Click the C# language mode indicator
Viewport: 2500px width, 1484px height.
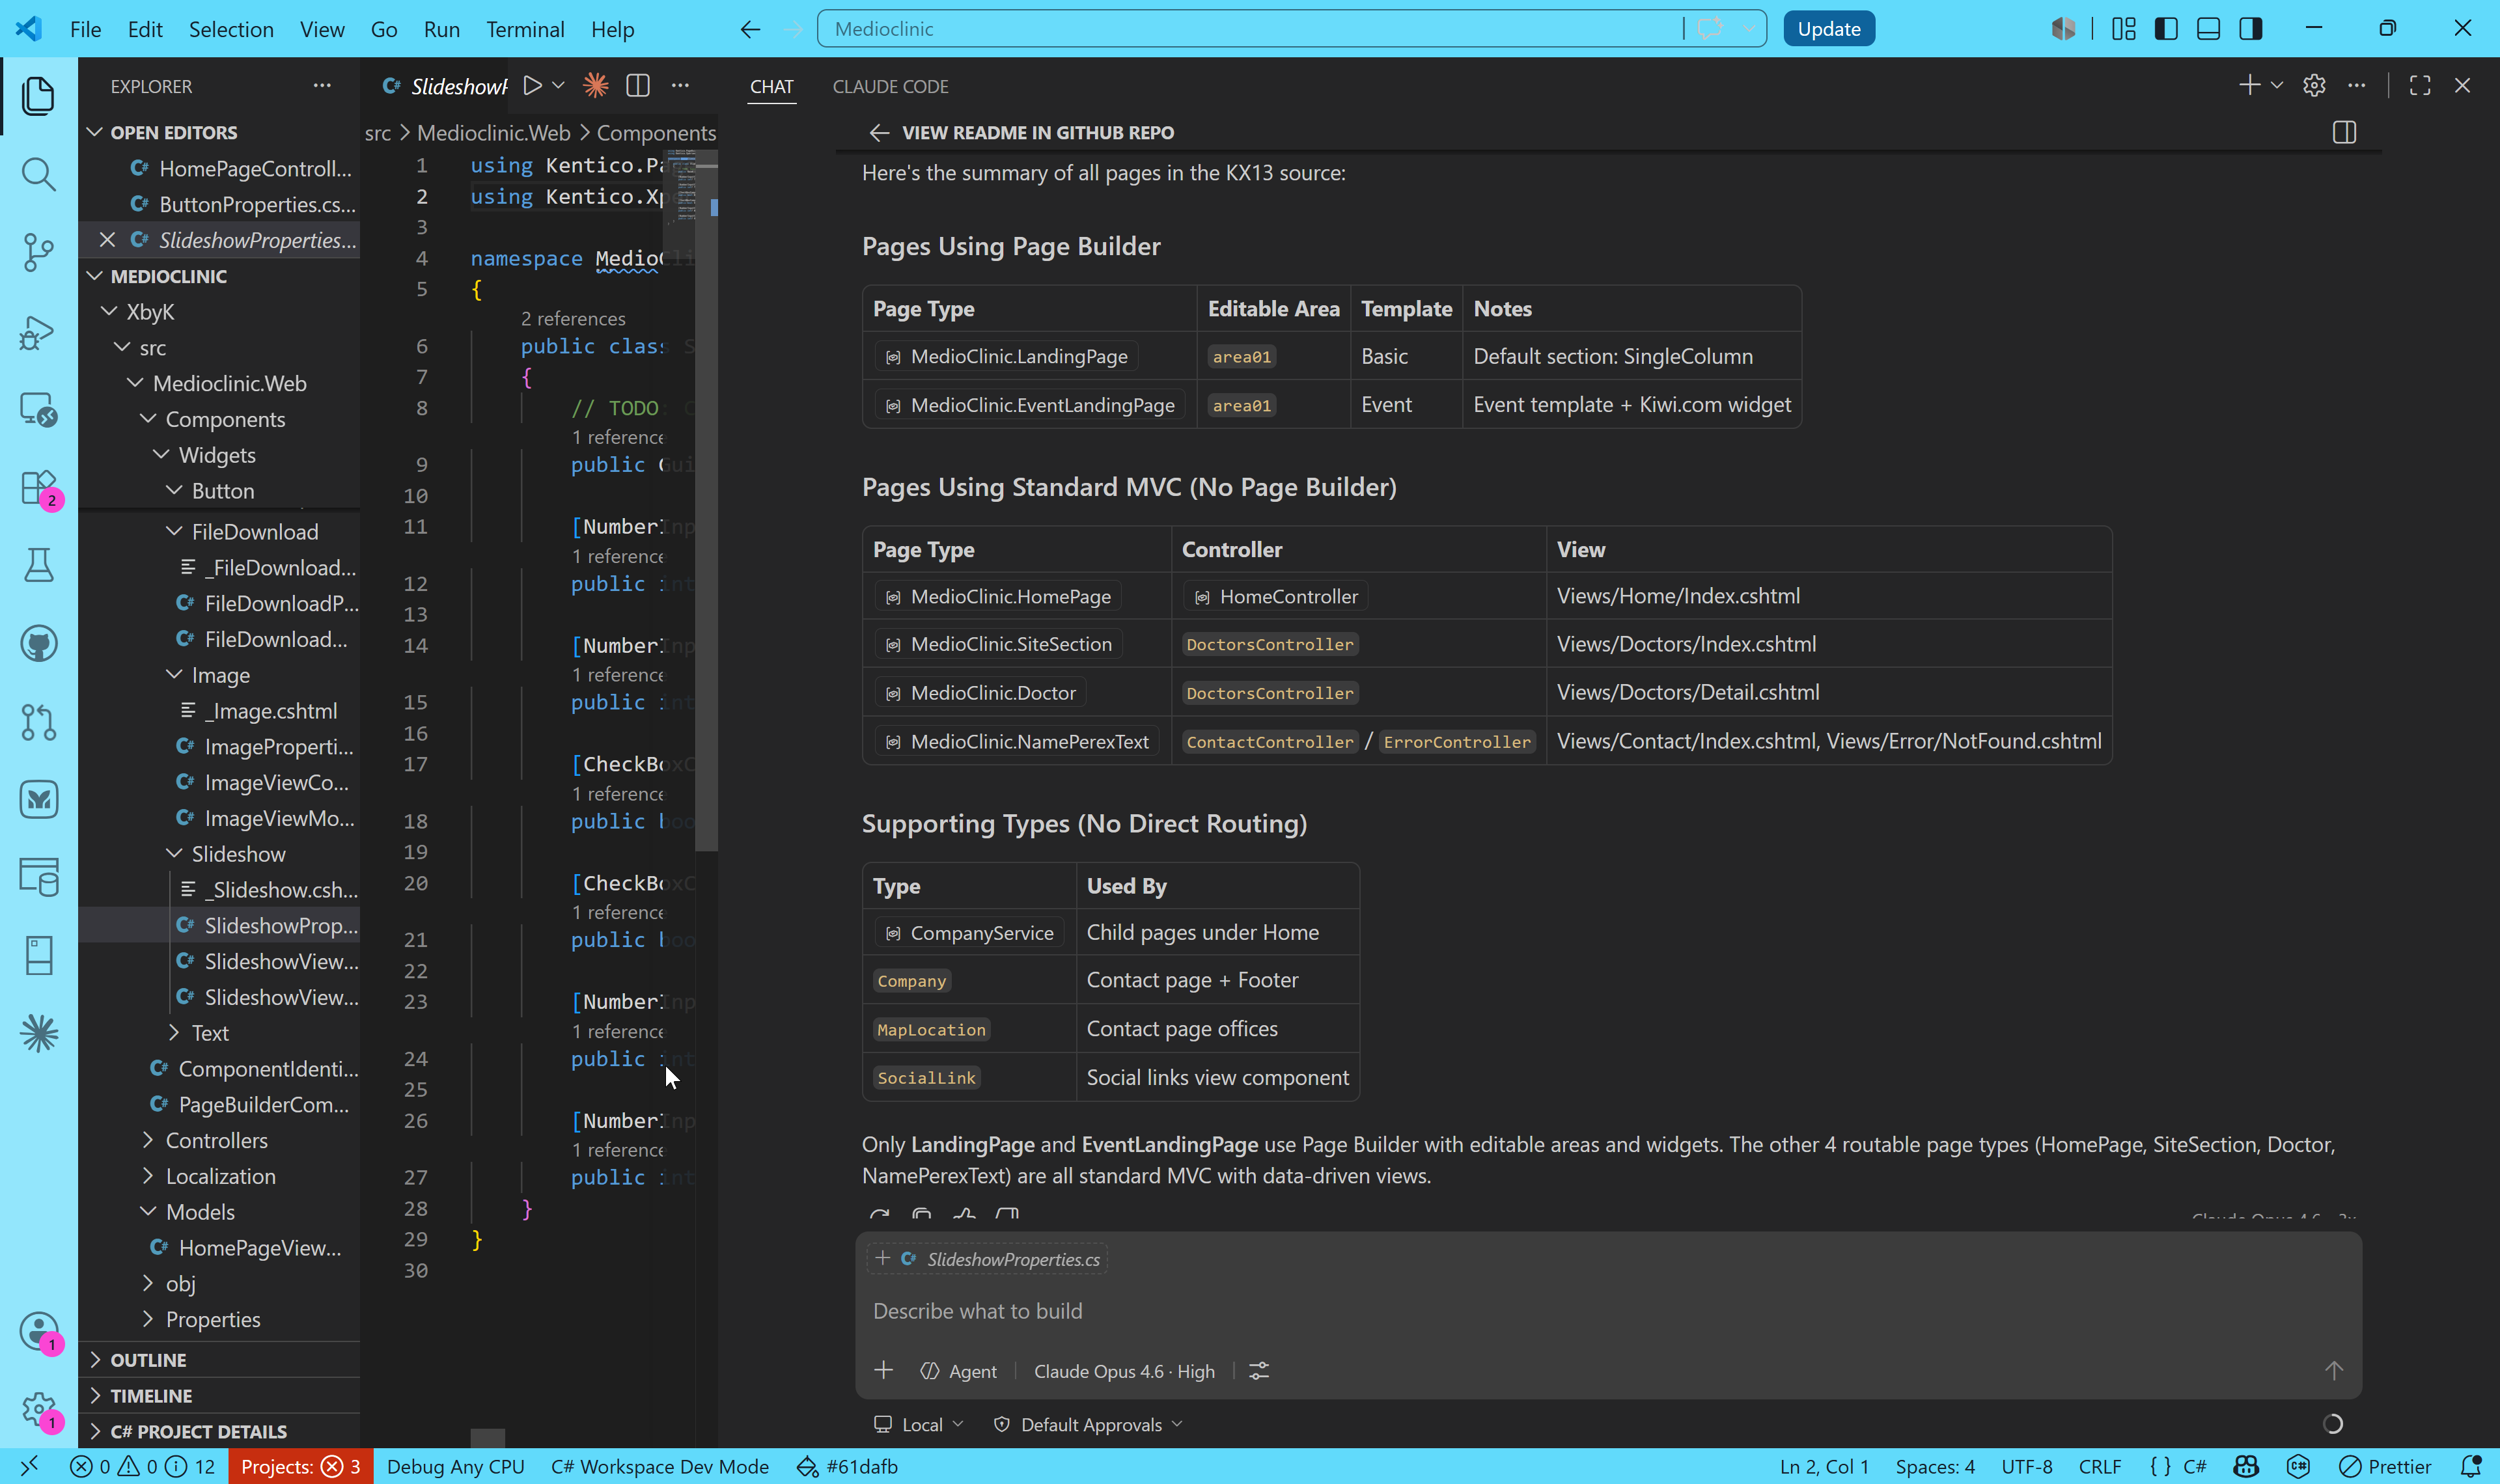[x=2195, y=1466]
